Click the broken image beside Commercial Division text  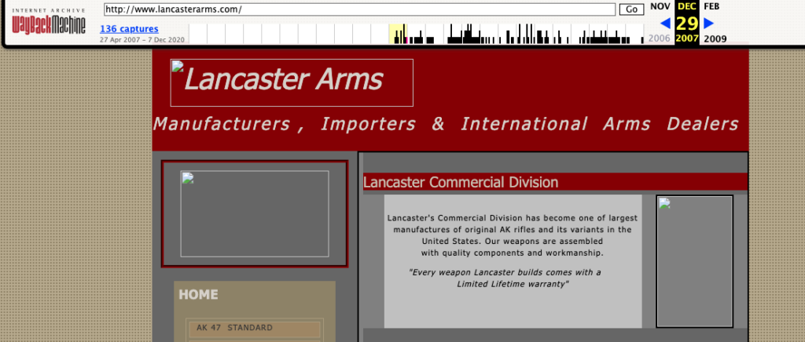695,261
